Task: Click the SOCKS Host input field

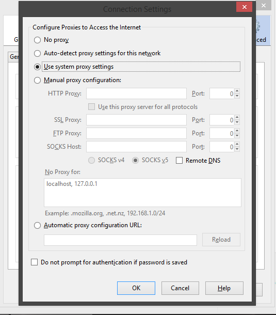Action: pyautogui.click(x=137, y=147)
